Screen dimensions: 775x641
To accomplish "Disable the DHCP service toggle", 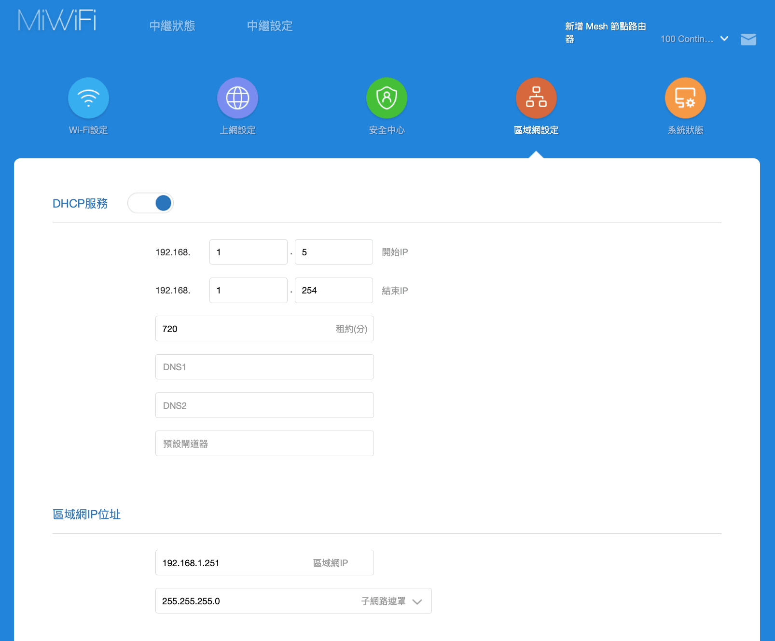I will [x=151, y=203].
